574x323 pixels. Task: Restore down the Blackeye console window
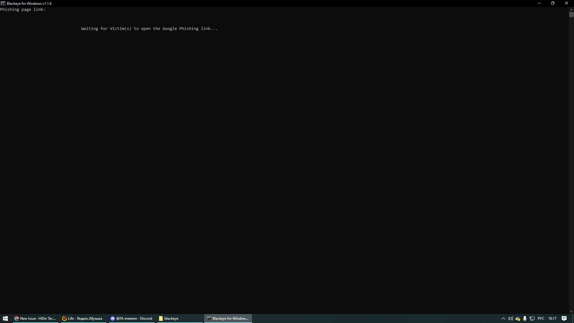coord(553,3)
